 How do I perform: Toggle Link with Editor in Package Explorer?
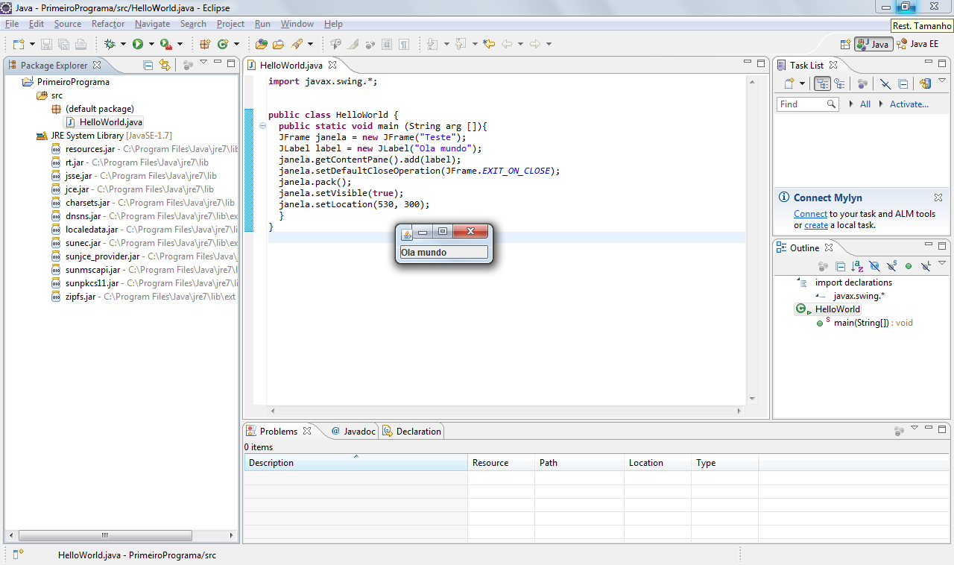pos(165,66)
